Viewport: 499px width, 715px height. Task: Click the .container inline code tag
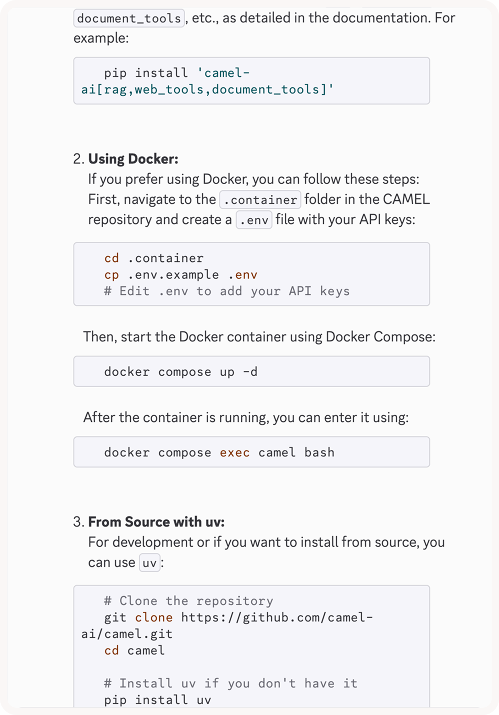260,200
